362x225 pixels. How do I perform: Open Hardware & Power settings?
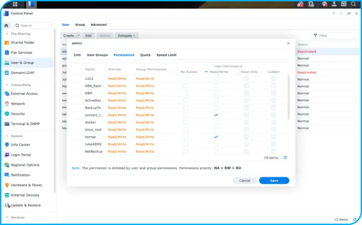[x=26, y=185]
